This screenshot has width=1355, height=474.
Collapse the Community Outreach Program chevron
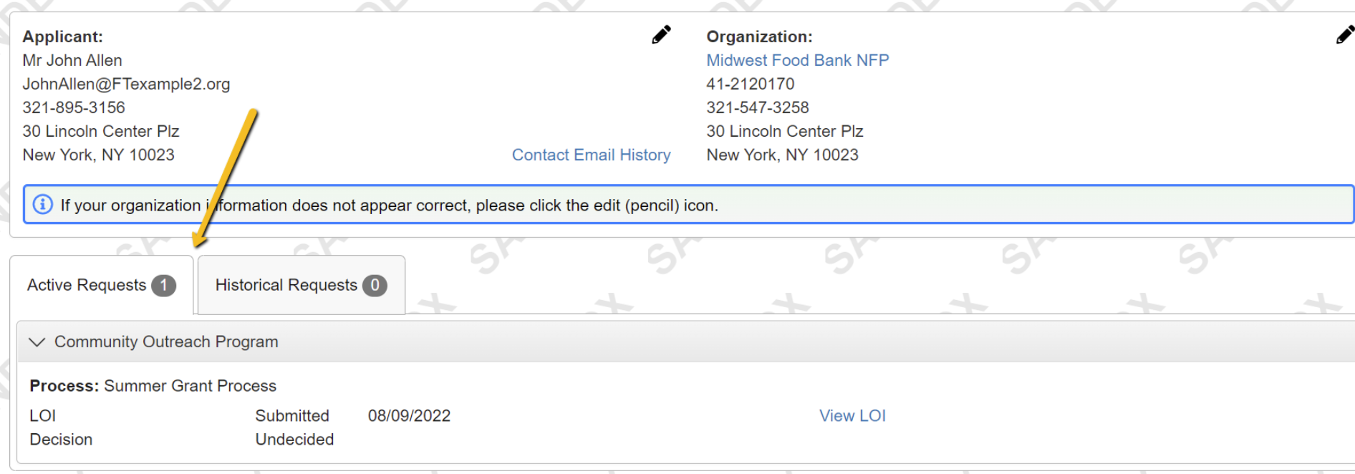pyautogui.click(x=37, y=342)
